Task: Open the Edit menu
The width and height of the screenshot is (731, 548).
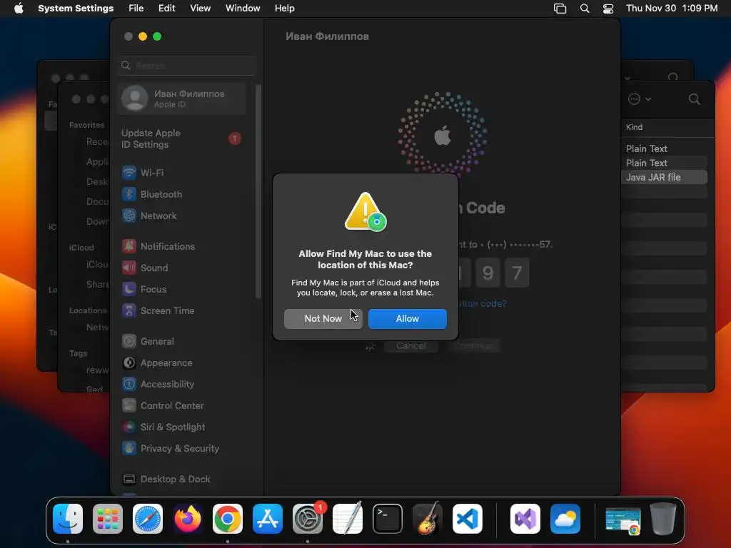Action: coord(166,9)
